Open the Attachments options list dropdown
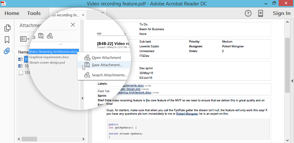This screenshot has width=294, height=143. [x=25, y=39]
